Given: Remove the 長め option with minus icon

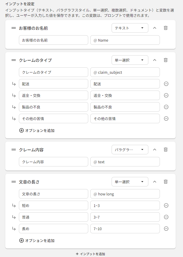Looking at the screenshot, I should (166, 229).
